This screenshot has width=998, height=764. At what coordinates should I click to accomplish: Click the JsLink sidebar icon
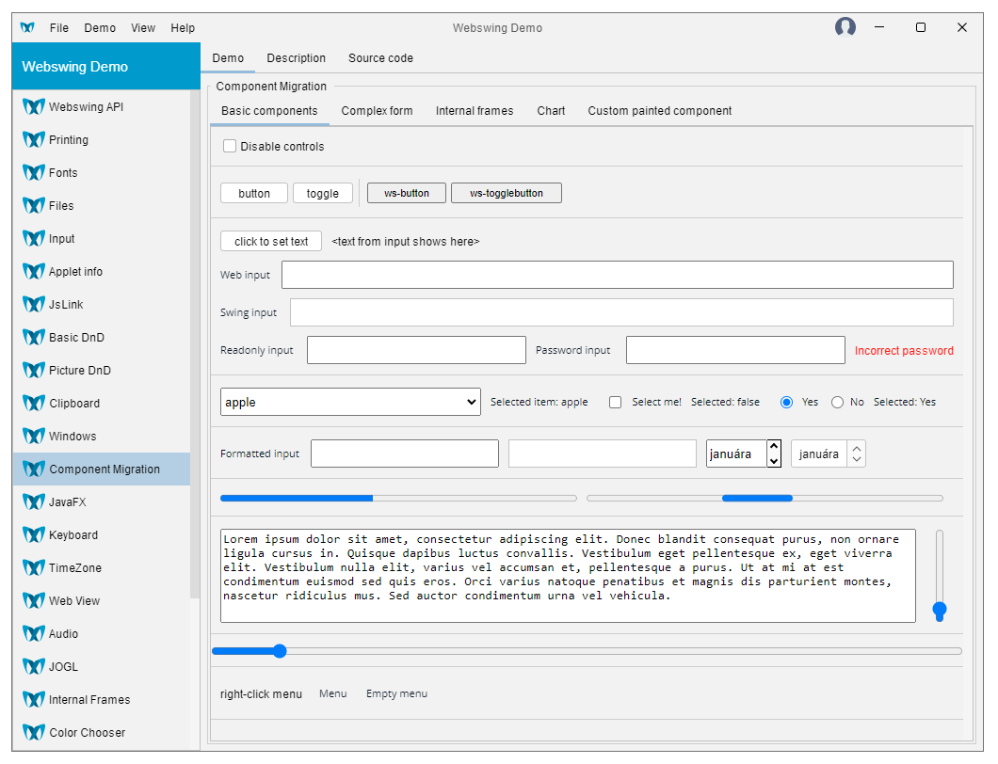point(34,304)
